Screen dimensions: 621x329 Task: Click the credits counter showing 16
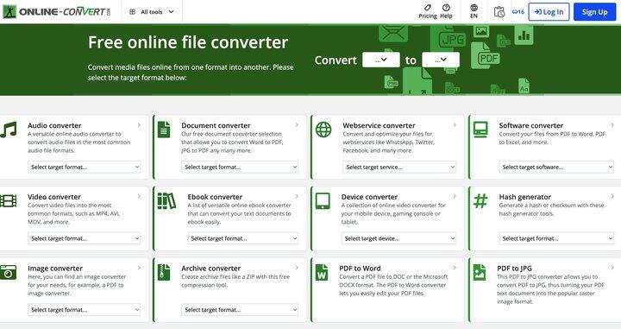coord(518,12)
